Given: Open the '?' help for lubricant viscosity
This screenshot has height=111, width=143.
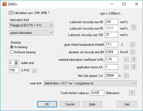Looking at the screenshot, I should click(134, 27).
